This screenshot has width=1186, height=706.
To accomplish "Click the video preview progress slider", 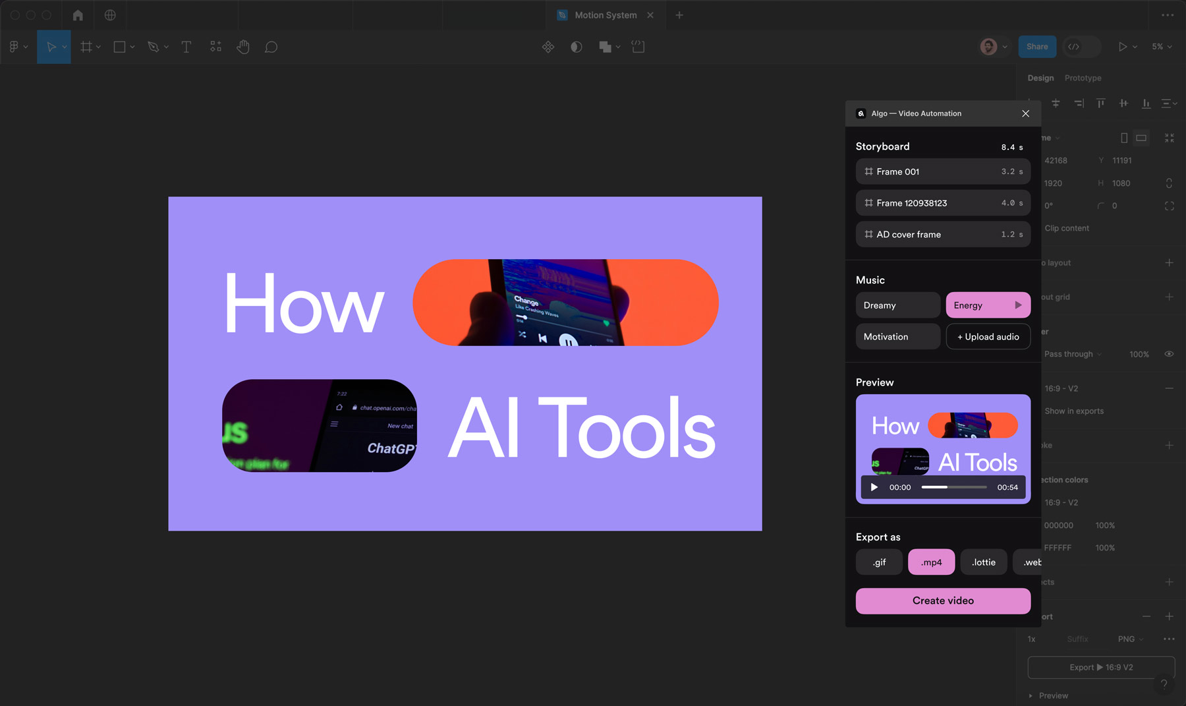I will 953,487.
